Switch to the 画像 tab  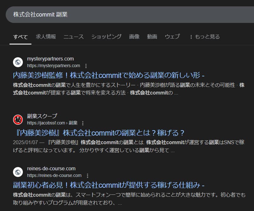(x=134, y=37)
